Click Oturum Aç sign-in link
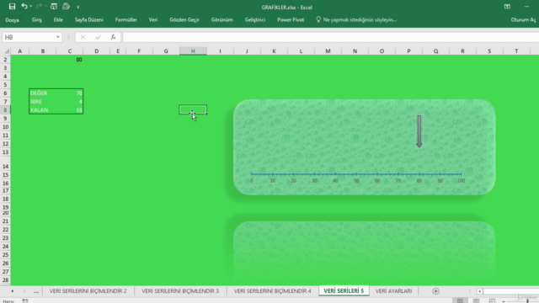 pos(523,20)
